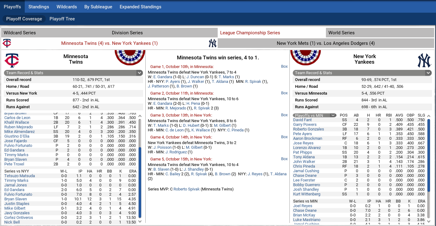The width and height of the screenshot is (436, 226).
Task: Switch to the Wildcard Series round
Action: [x=55, y=33]
